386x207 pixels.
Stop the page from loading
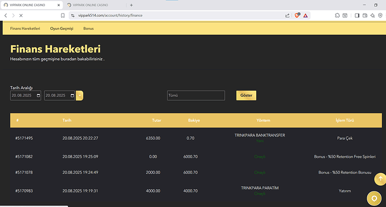coord(21,16)
